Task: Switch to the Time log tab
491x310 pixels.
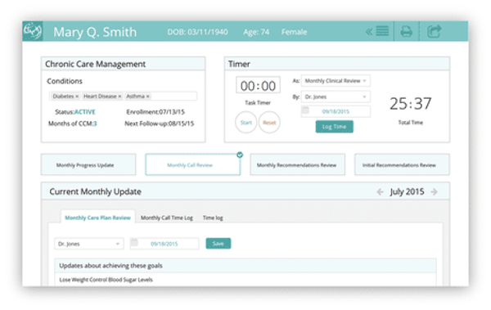Action: 213,218
